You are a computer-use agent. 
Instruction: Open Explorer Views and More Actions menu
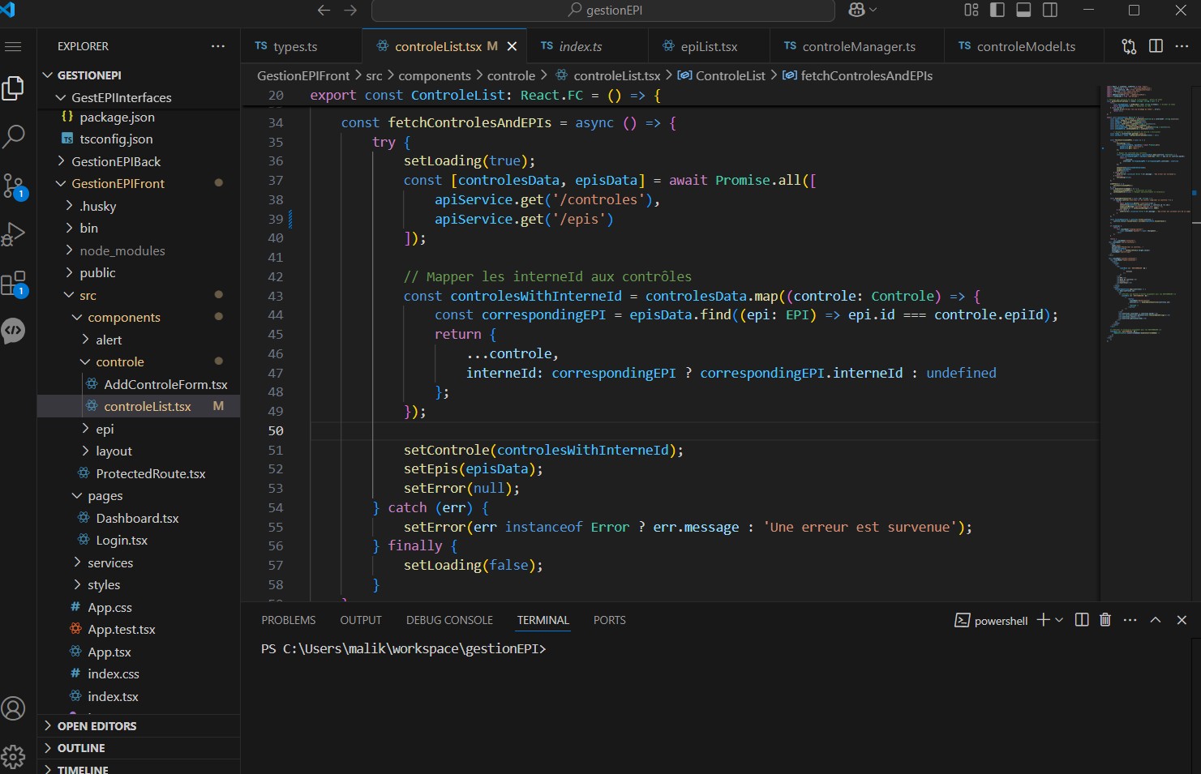click(x=218, y=46)
